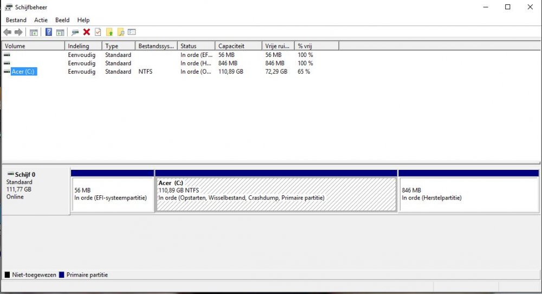542x294 pixels.
Task: Click the 846 MB capacity cell
Action: 228,63
